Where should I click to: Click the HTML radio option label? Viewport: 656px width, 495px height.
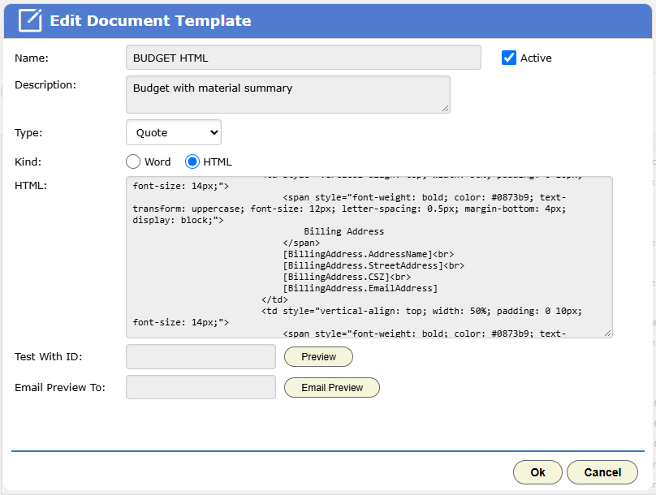click(x=218, y=161)
